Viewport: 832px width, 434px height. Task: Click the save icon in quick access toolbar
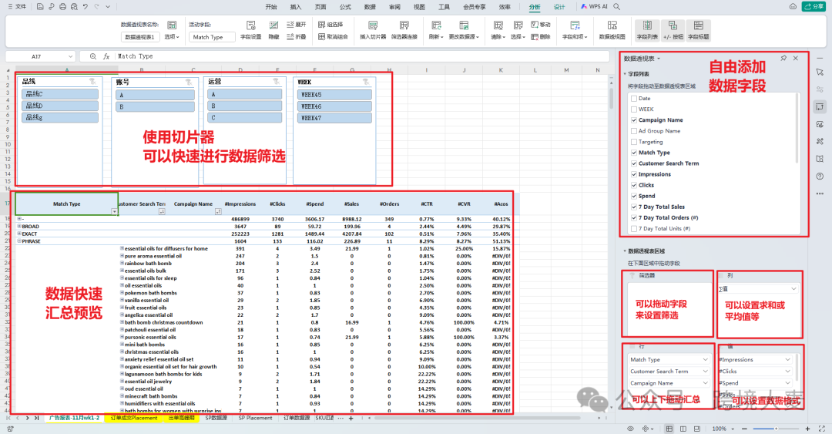pos(40,7)
